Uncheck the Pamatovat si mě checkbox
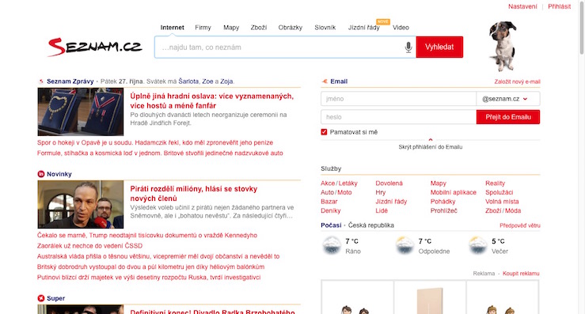Image resolution: width=585 pixels, height=314 pixels. pos(324,132)
